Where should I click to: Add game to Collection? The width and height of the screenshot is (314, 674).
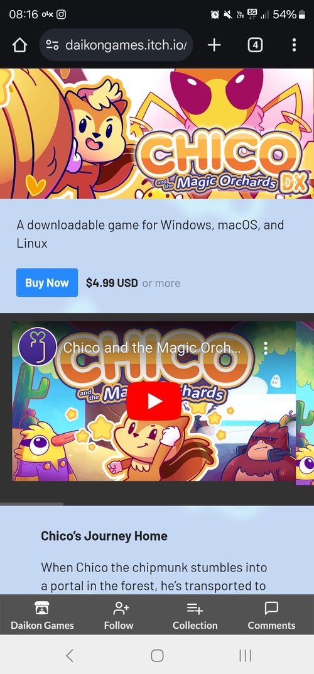pos(195,616)
